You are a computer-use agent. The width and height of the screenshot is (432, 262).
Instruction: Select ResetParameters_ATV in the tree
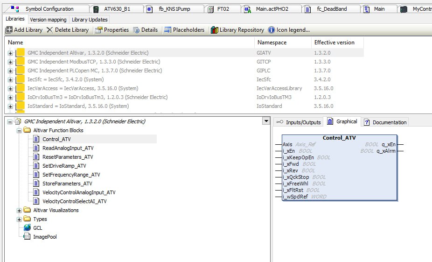pos(68,157)
